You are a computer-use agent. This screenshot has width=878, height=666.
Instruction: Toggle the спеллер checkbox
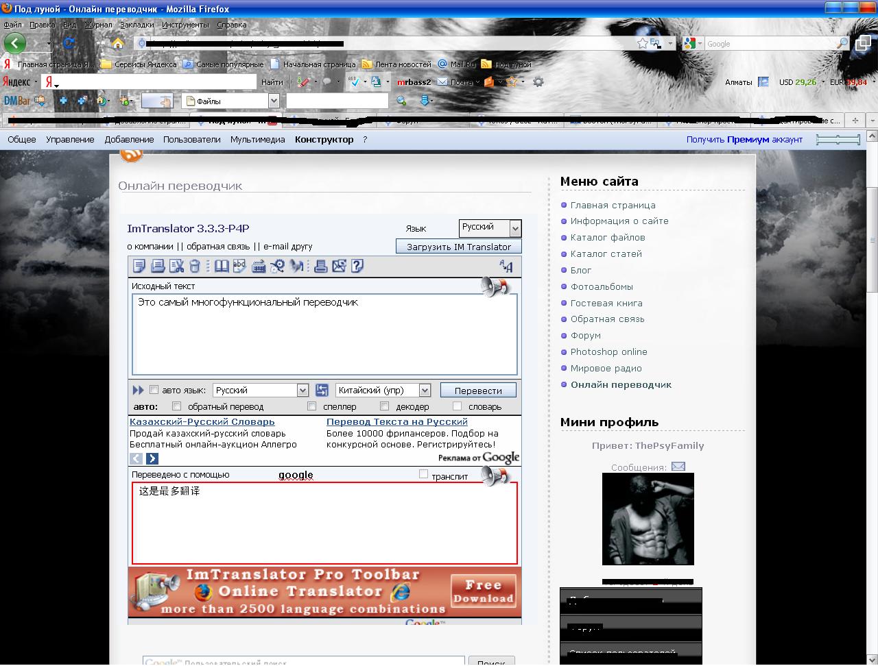click(311, 406)
